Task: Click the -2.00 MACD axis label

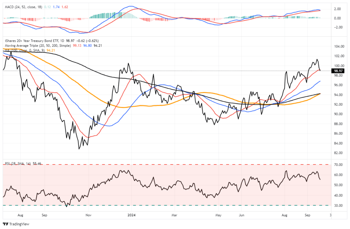Action: 338,28
